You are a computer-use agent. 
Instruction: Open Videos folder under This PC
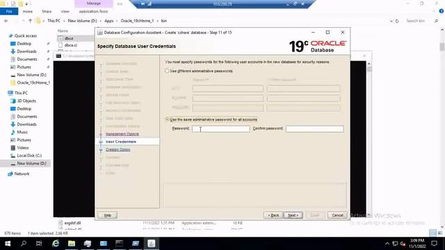(23, 148)
